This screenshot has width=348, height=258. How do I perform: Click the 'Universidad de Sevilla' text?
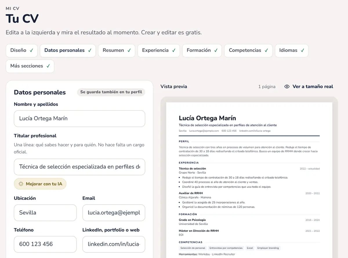click(193, 224)
